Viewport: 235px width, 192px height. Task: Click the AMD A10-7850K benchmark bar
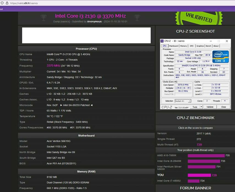pyautogui.click(x=206, y=156)
